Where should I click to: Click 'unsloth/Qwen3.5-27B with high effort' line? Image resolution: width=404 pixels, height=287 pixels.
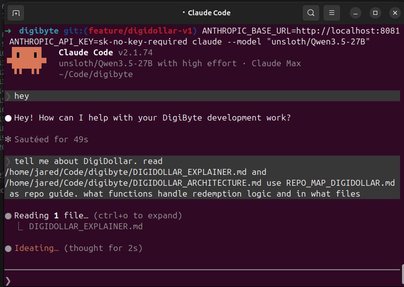[148, 64]
